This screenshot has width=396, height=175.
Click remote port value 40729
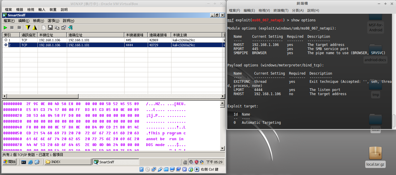[x=154, y=45]
